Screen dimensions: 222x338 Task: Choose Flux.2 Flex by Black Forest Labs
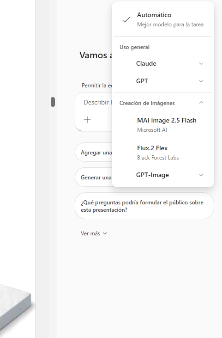pyautogui.click(x=163, y=153)
